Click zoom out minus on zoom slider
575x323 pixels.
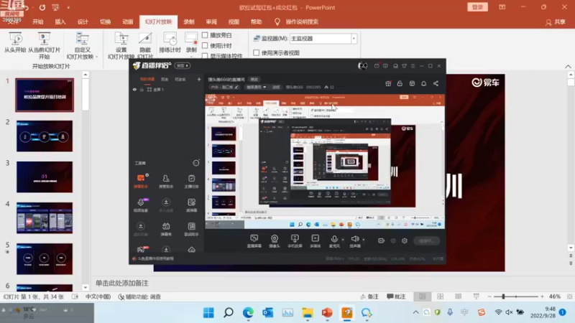[489, 296]
